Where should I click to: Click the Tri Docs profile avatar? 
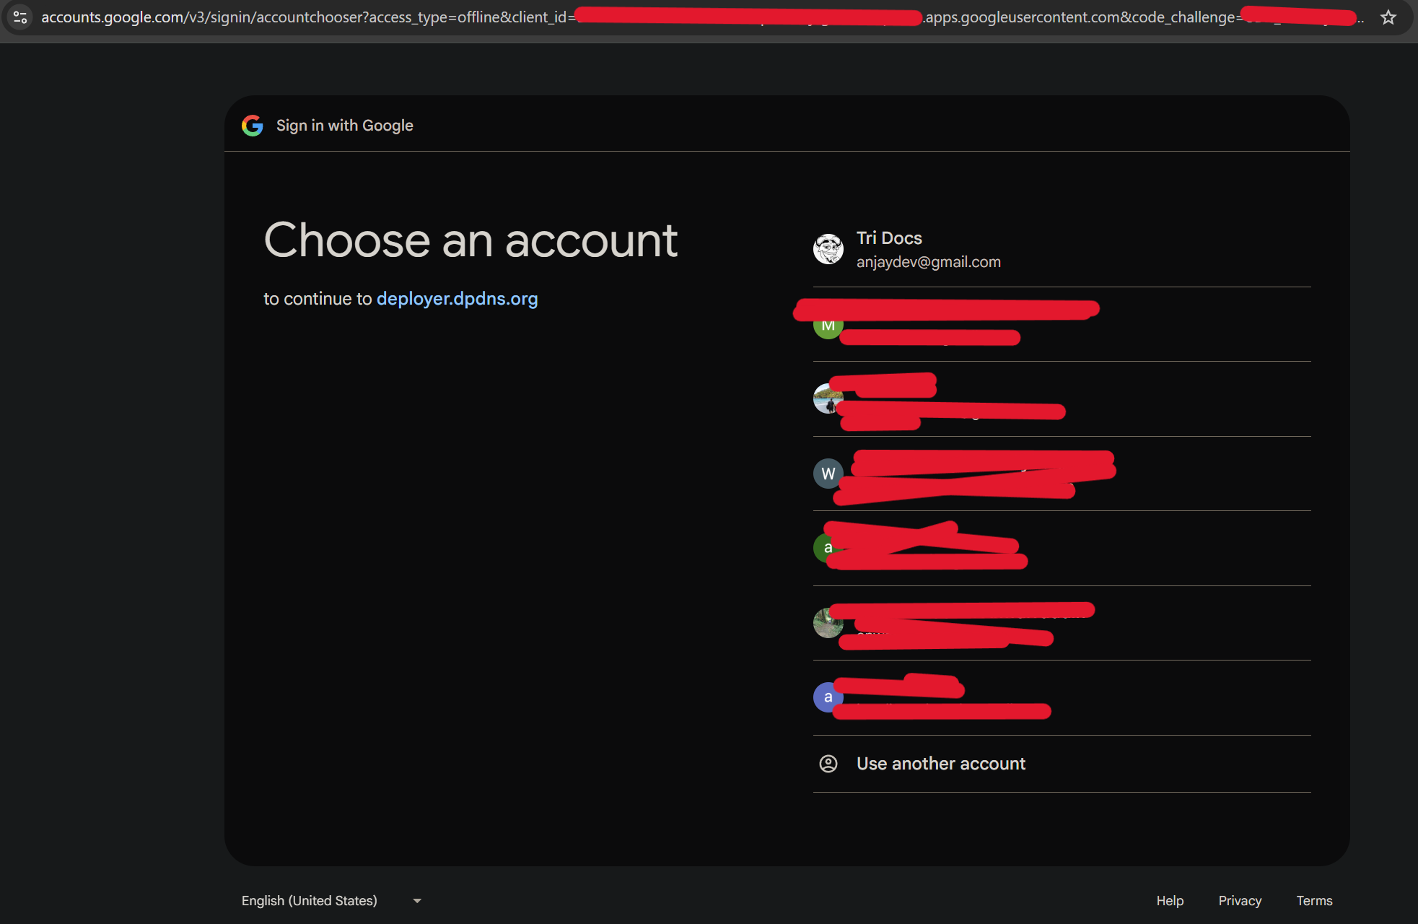[828, 249]
